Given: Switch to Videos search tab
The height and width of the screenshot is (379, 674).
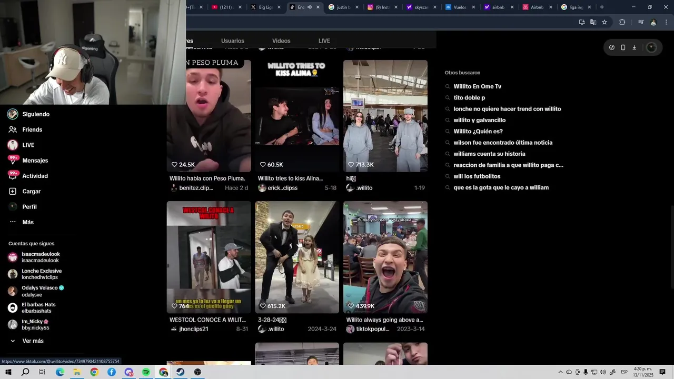Looking at the screenshot, I should (x=281, y=41).
